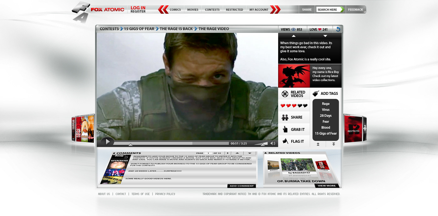Select the 28 Days tag

(326, 116)
